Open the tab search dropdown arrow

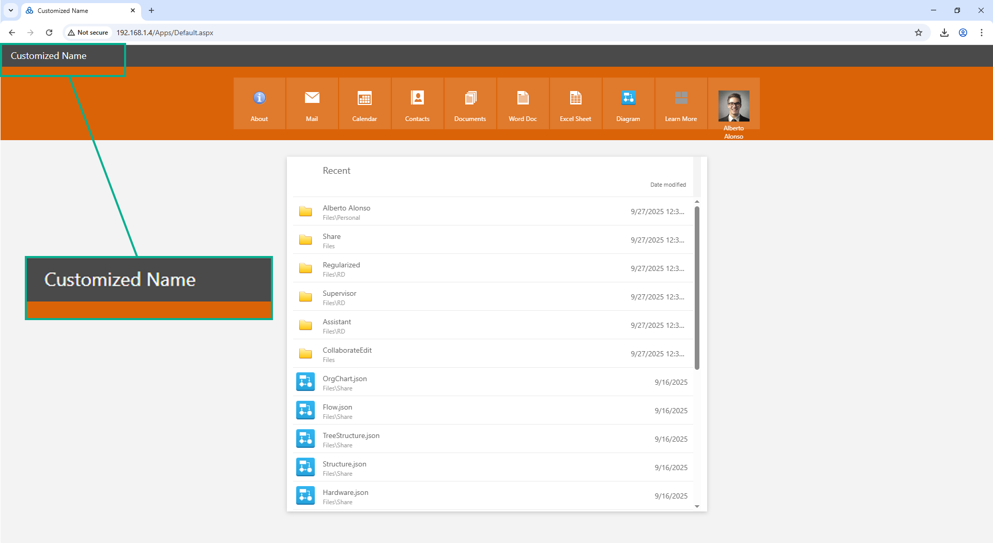tap(10, 10)
